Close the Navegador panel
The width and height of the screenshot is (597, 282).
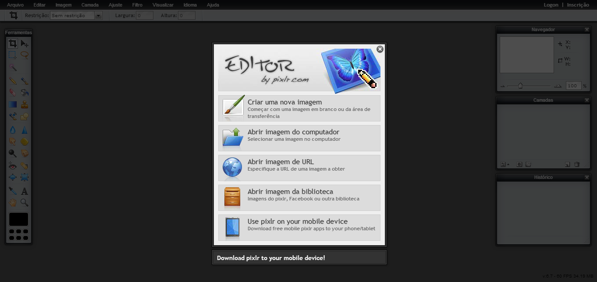coord(587,30)
